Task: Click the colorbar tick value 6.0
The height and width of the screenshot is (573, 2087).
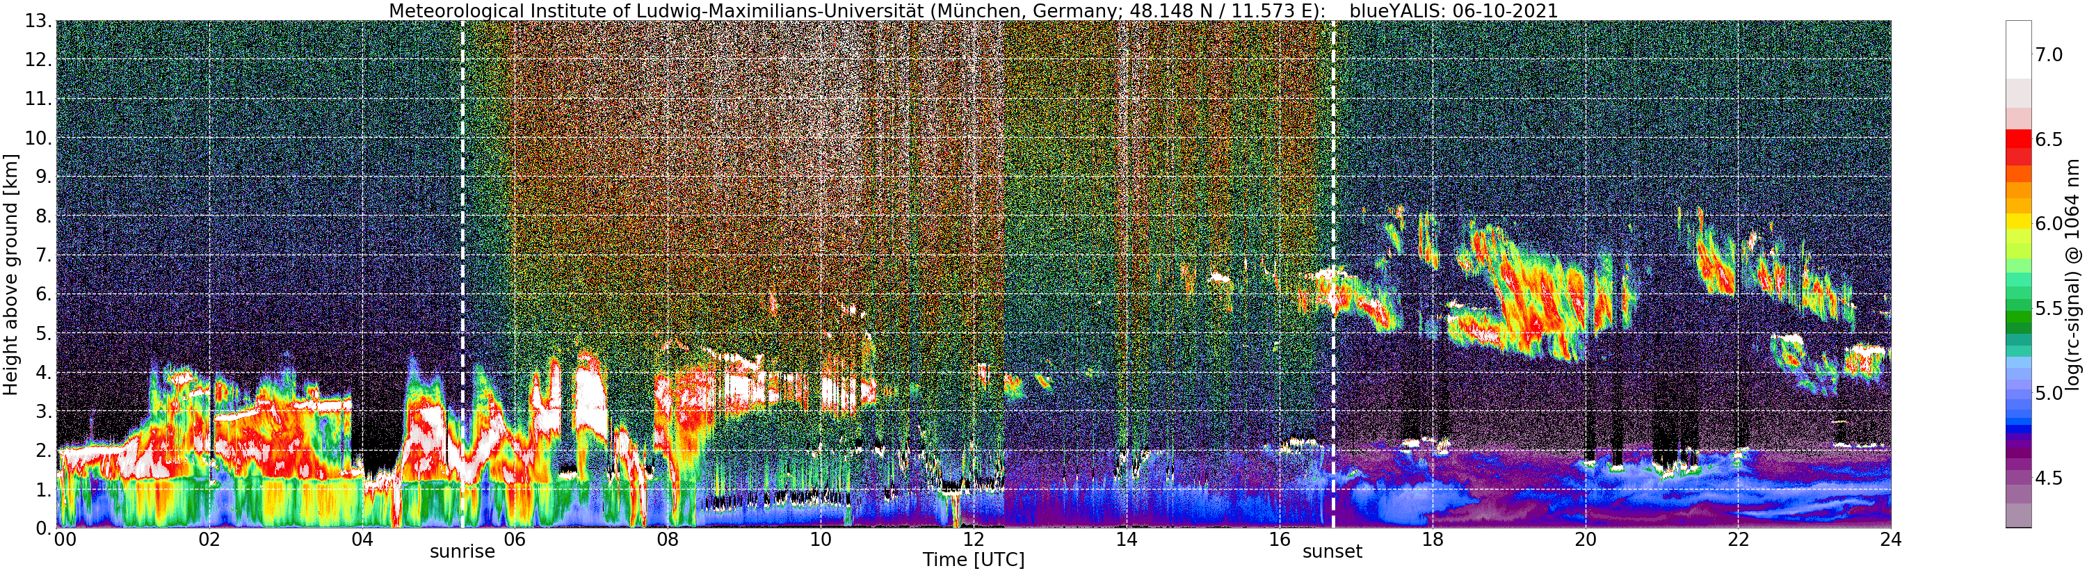Action: pyautogui.click(x=2049, y=224)
